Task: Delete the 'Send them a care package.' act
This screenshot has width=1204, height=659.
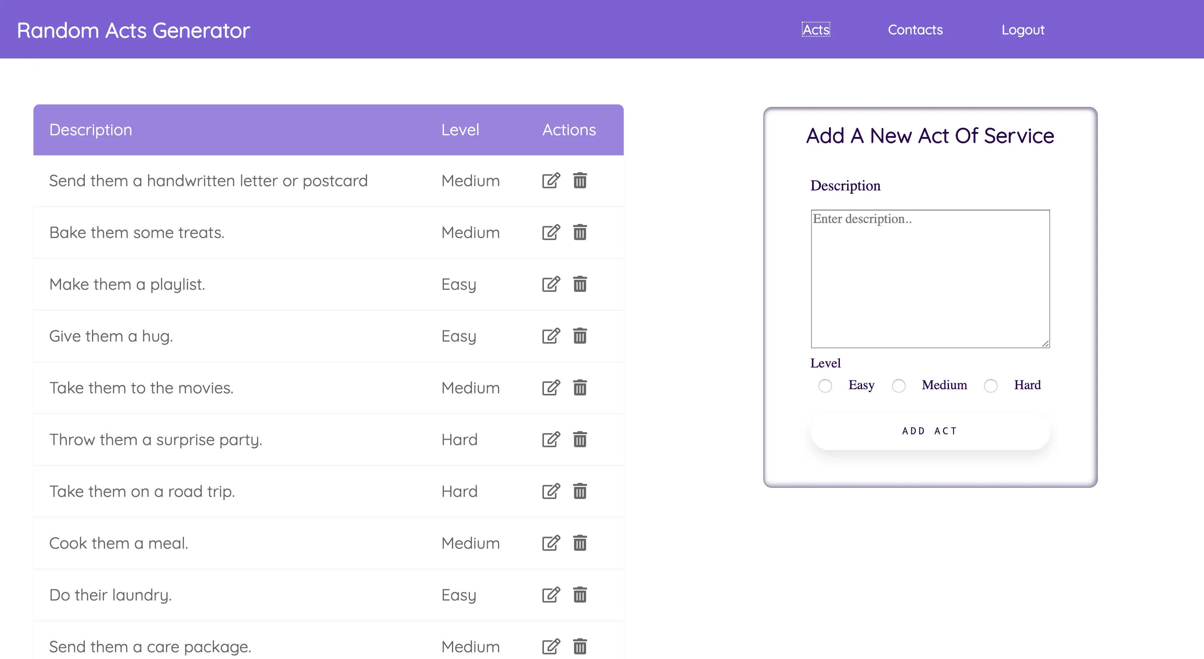Action: pos(579,647)
